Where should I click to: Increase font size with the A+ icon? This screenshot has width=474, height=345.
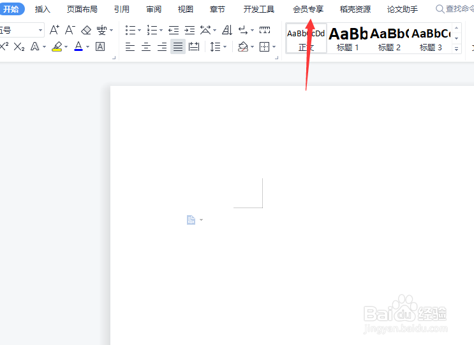tap(54, 30)
